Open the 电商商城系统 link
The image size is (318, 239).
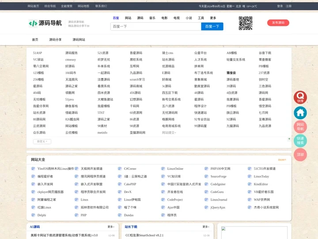click(171, 126)
